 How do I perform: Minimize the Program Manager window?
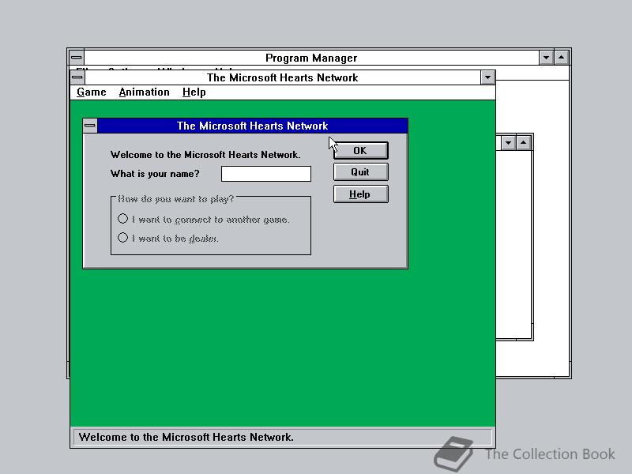tap(546, 58)
